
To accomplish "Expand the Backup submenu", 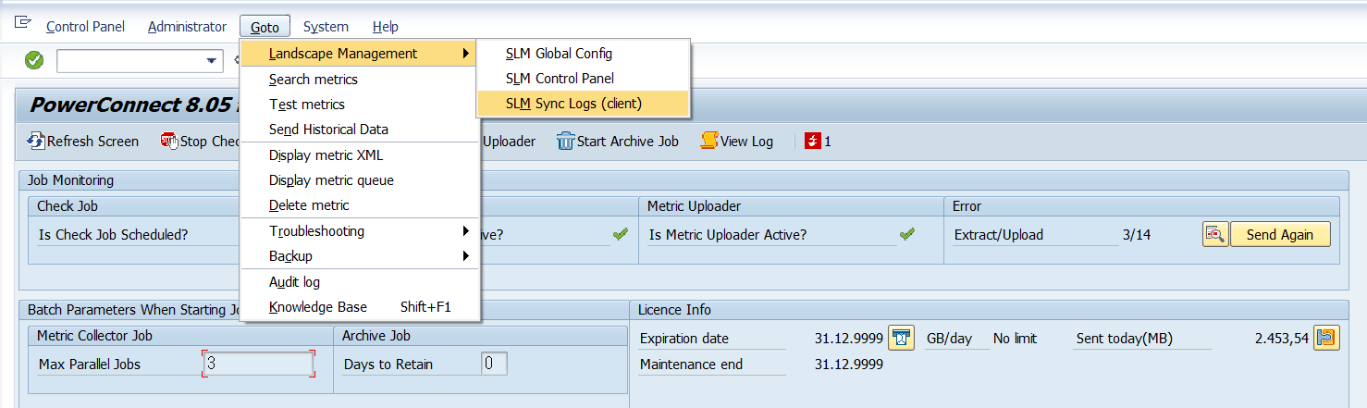I will pyautogui.click(x=360, y=256).
